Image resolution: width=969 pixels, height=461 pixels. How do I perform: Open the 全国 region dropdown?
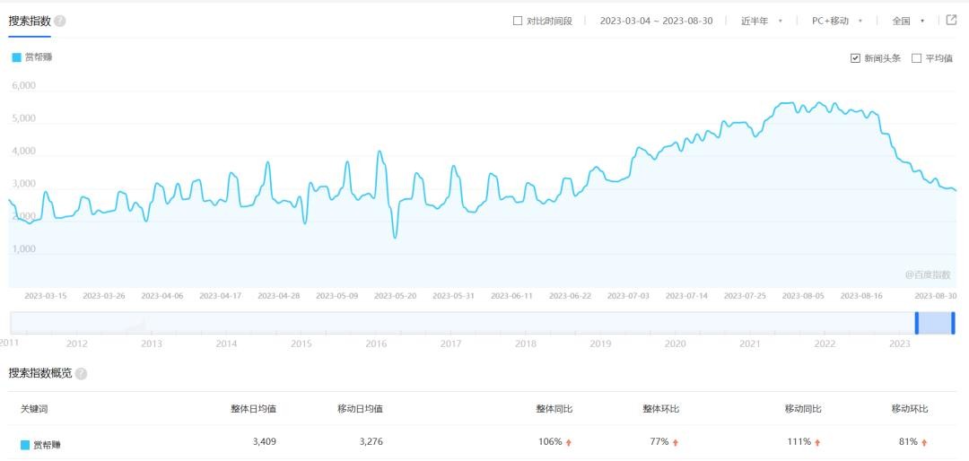[x=908, y=21]
